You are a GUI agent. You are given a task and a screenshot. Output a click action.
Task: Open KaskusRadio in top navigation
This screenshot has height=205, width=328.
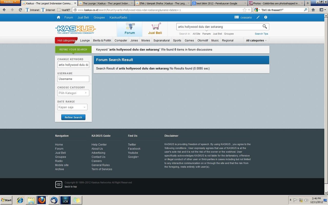(118, 17)
